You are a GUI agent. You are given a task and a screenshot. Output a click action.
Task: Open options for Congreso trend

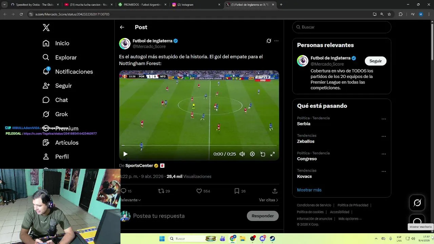pyautogui.click(x=384, y=154)
